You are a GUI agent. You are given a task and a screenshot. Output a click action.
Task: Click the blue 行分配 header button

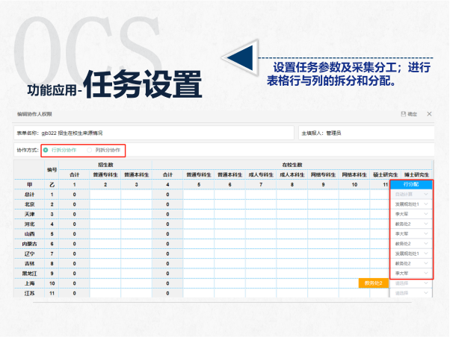pyautogui.click(x=410, y=183)
